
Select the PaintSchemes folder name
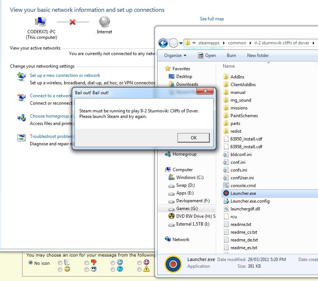(x=244, y=115)
